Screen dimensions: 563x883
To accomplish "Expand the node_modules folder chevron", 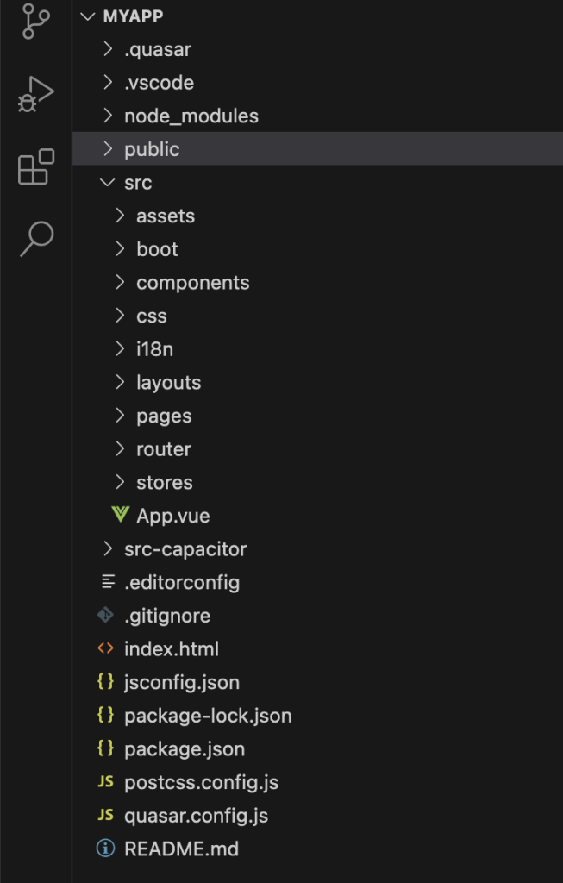I will [x=107, y=116].
